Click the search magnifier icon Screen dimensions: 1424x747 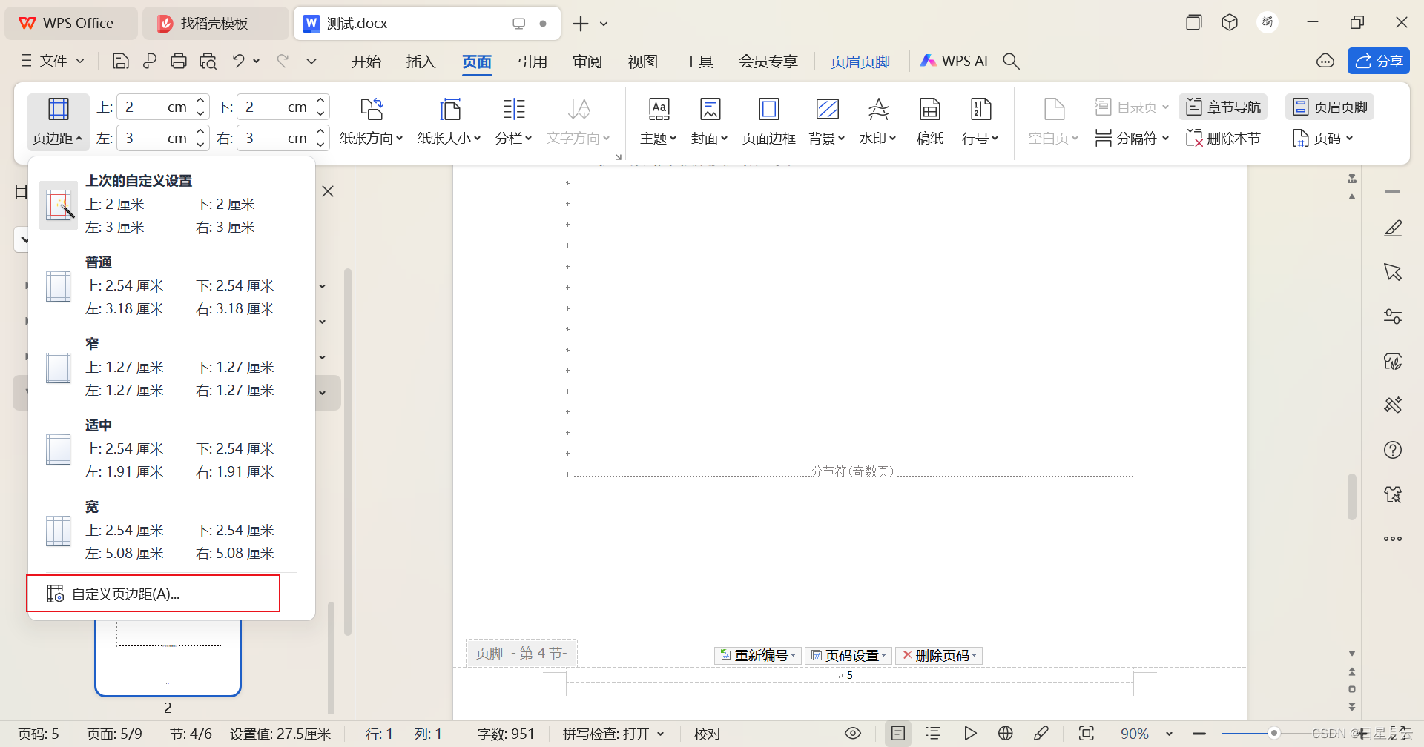pyautogui.click(x=1011, y=61)
